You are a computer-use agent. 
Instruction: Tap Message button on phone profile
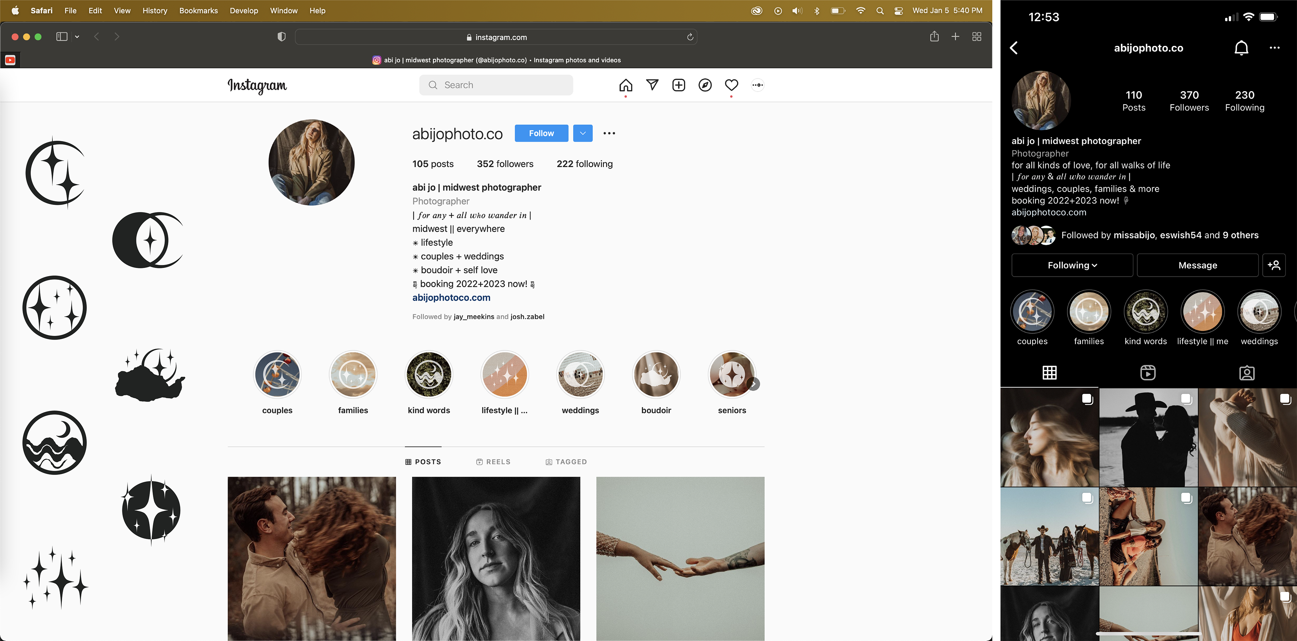pos(1197,265)
